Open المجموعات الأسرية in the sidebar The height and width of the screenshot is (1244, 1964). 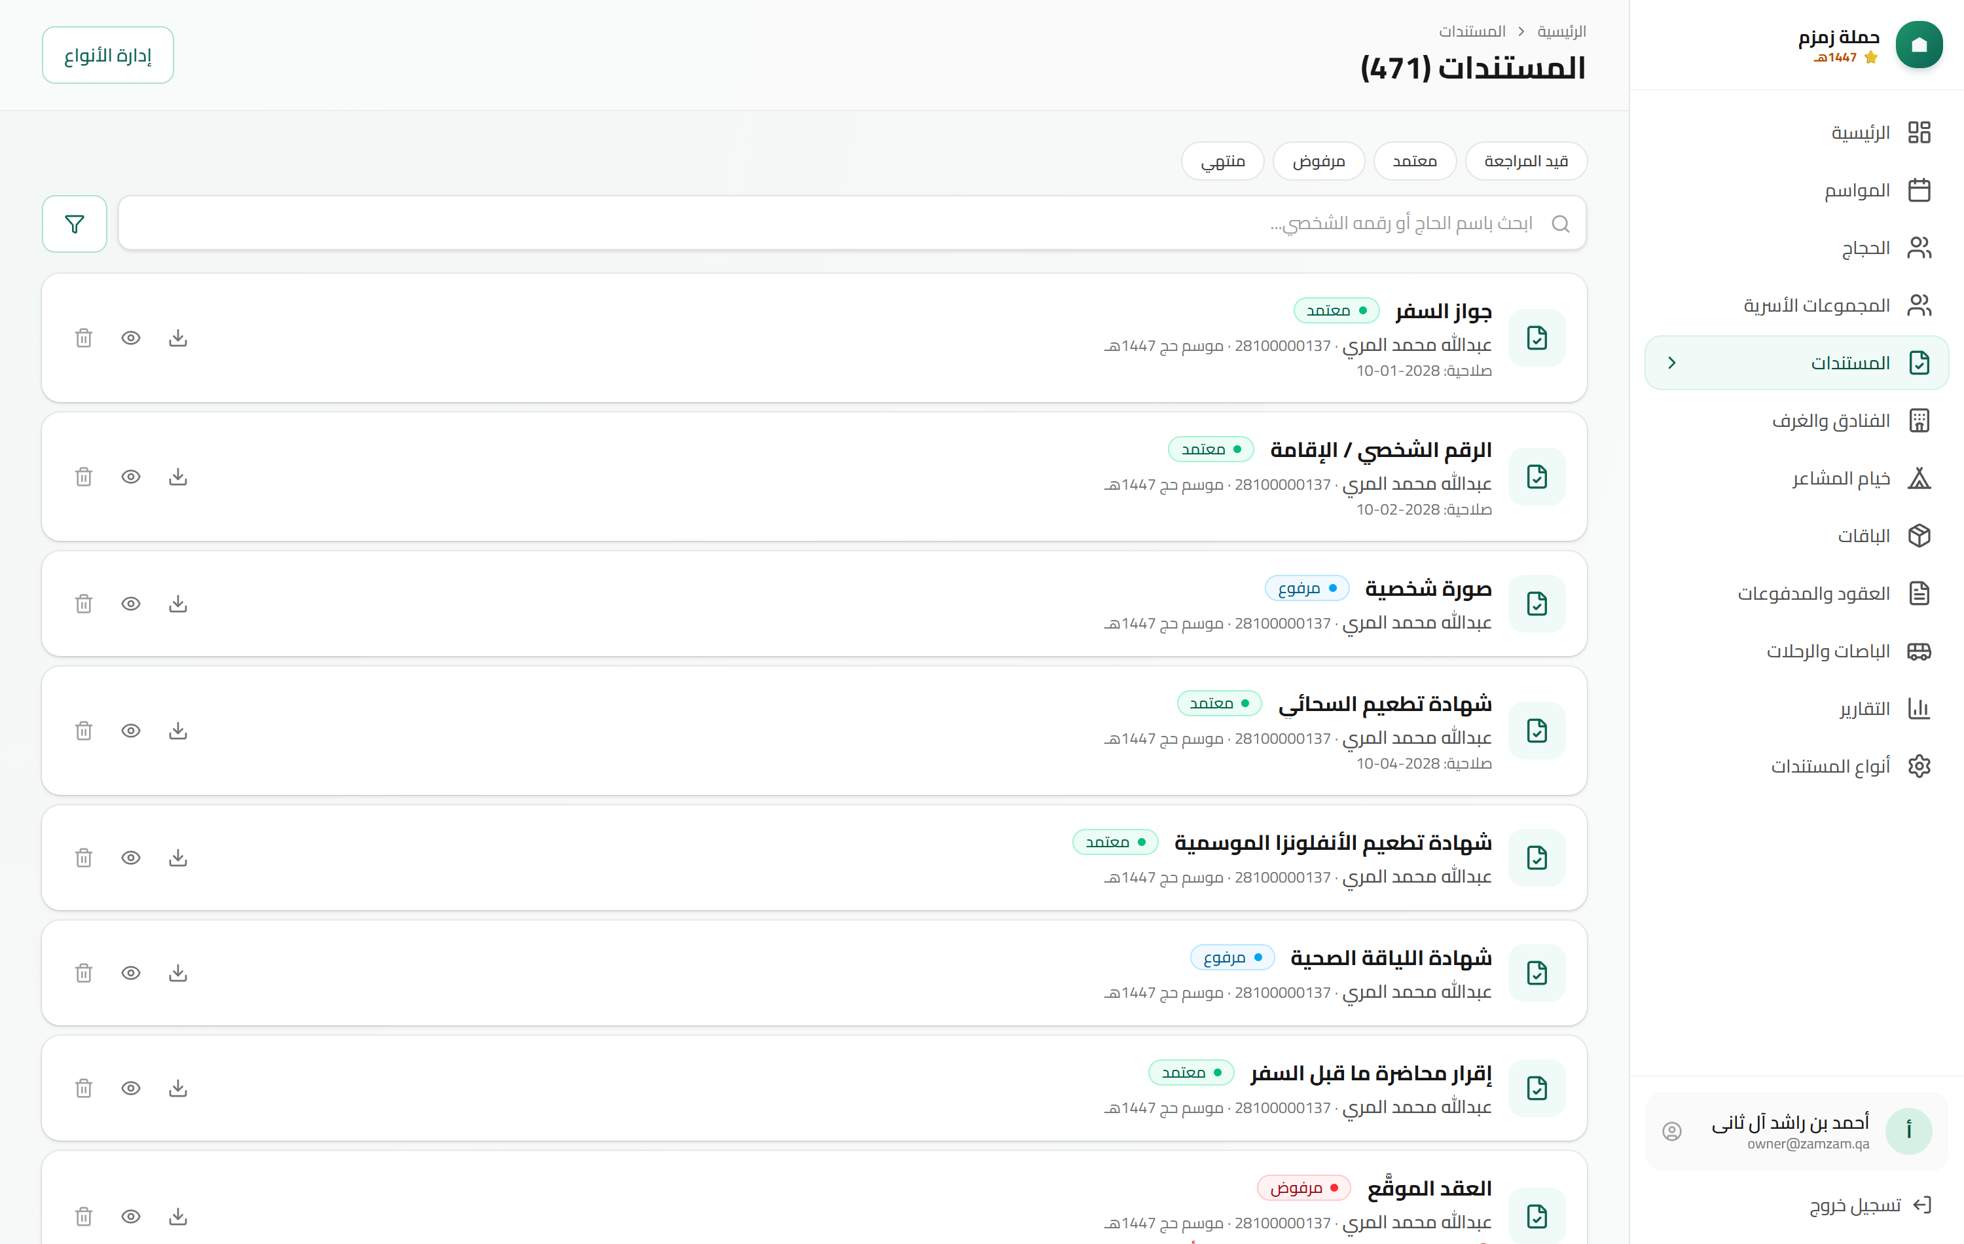(1797, 305)
